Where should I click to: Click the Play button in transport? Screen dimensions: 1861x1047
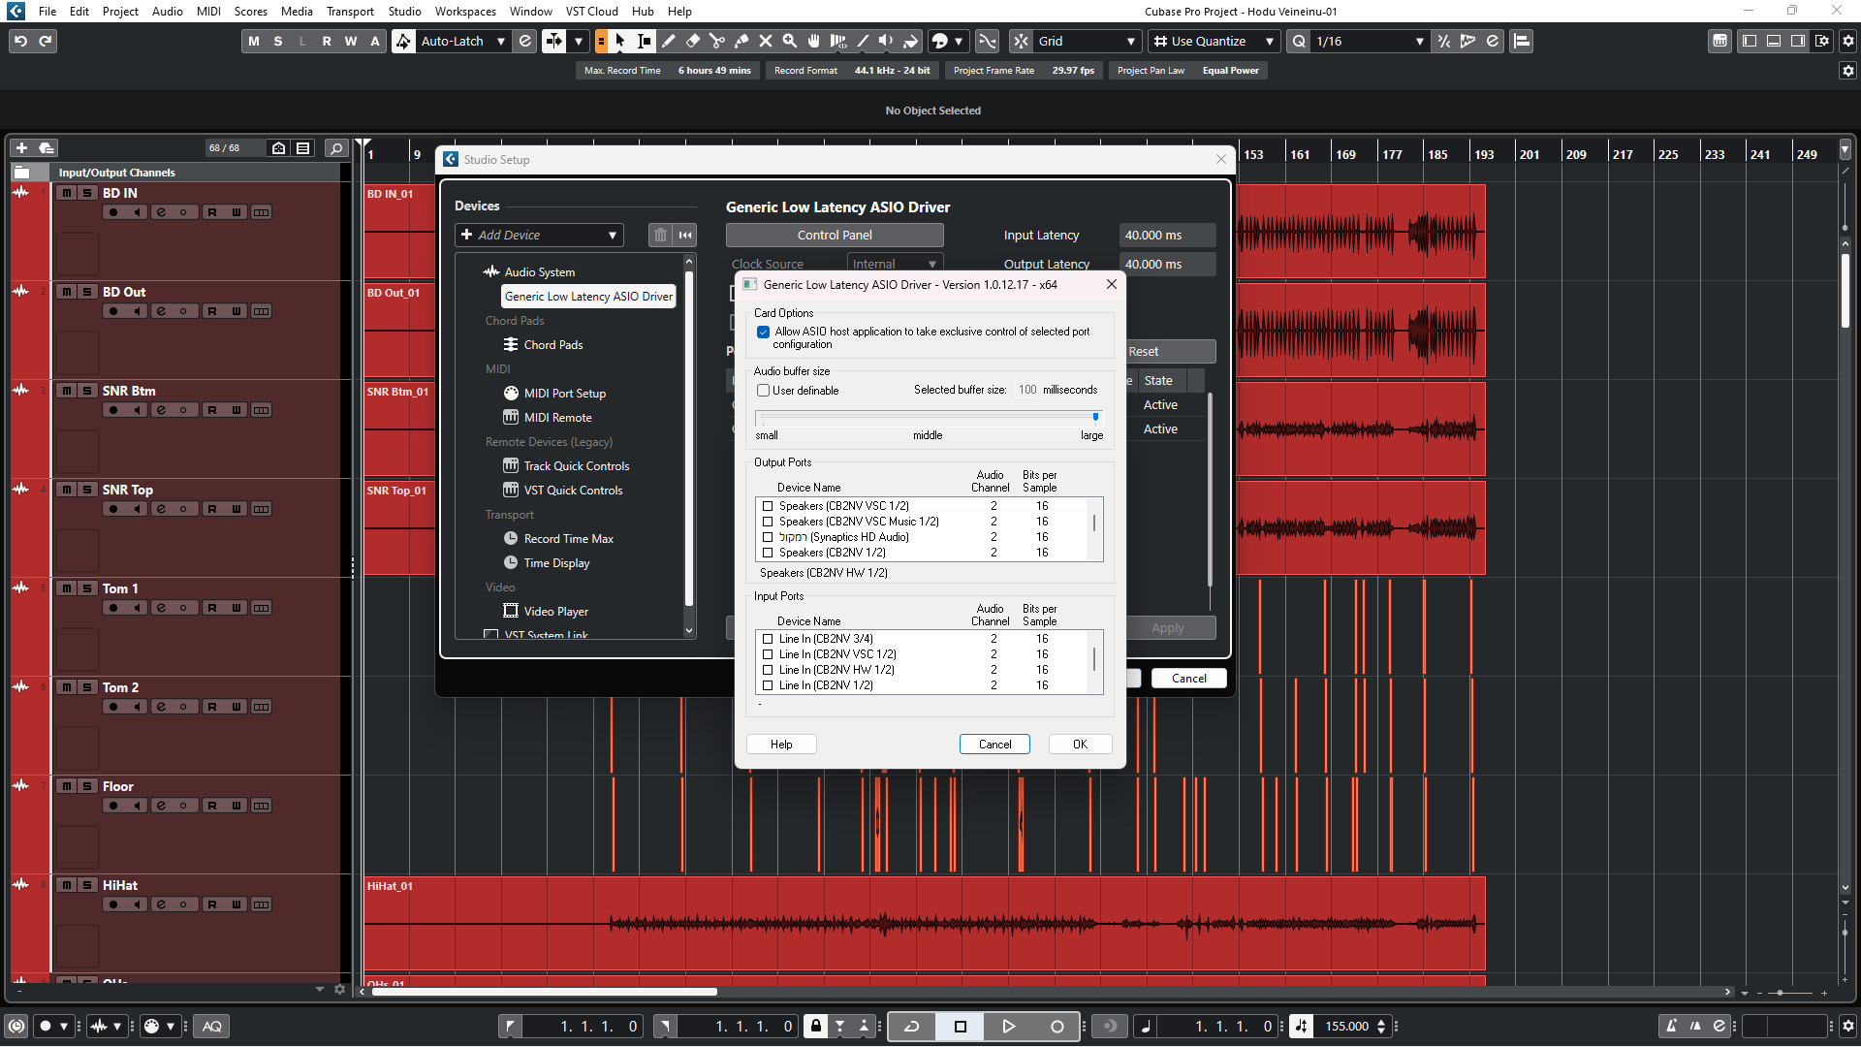point(1008,1026)
